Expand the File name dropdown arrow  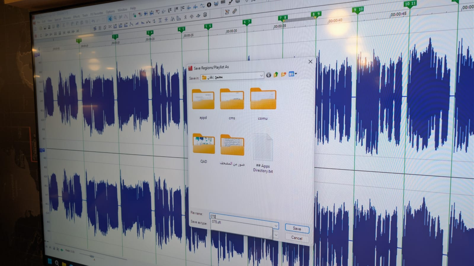click(x=276, y=226)
